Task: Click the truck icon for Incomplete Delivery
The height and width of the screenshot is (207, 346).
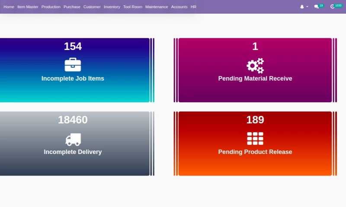Action: point(73,139)
